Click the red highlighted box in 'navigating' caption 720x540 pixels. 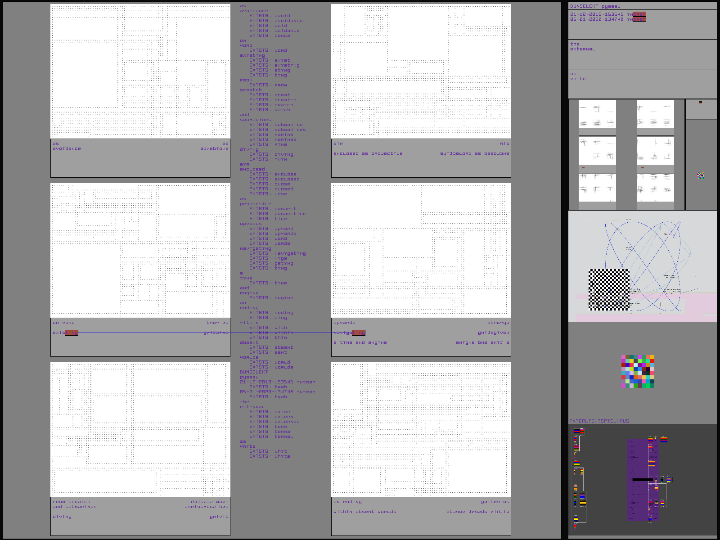359,333
